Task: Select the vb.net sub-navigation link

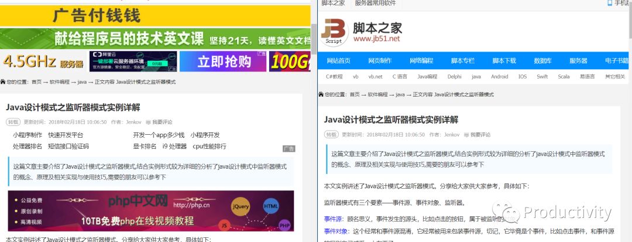Action: (x=375, y=77)
